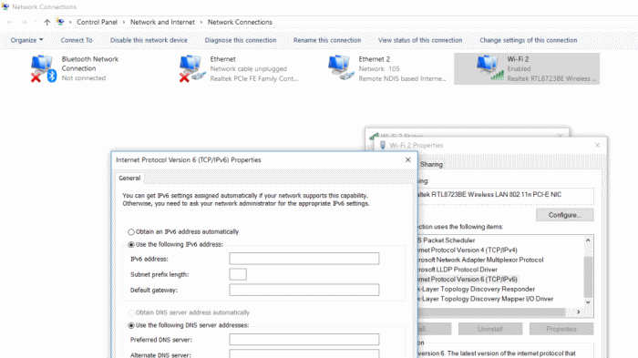Select Obtain an IPv6 address automatically

[131, 232]
